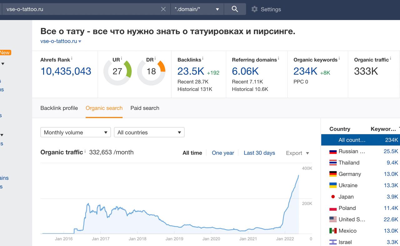This screenshot has width=400, height=246.
Task: Click the Mexico flag icon
Action: pyautogui.click(x=333, y=231)
